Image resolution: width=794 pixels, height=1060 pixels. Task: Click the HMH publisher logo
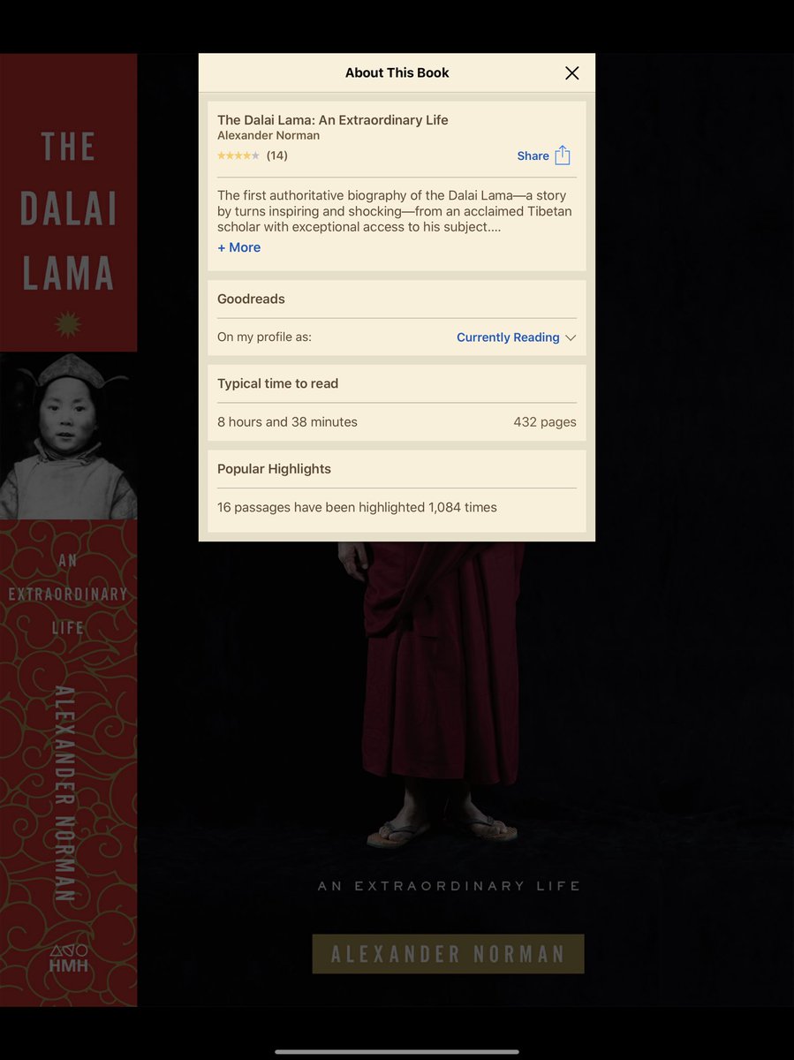tap(68, 958)
